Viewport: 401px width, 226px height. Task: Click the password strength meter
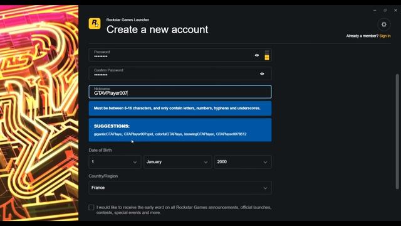coord(267,55)
